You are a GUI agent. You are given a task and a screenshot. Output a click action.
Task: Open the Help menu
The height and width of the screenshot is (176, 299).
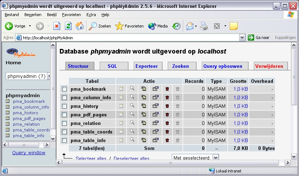105,15
